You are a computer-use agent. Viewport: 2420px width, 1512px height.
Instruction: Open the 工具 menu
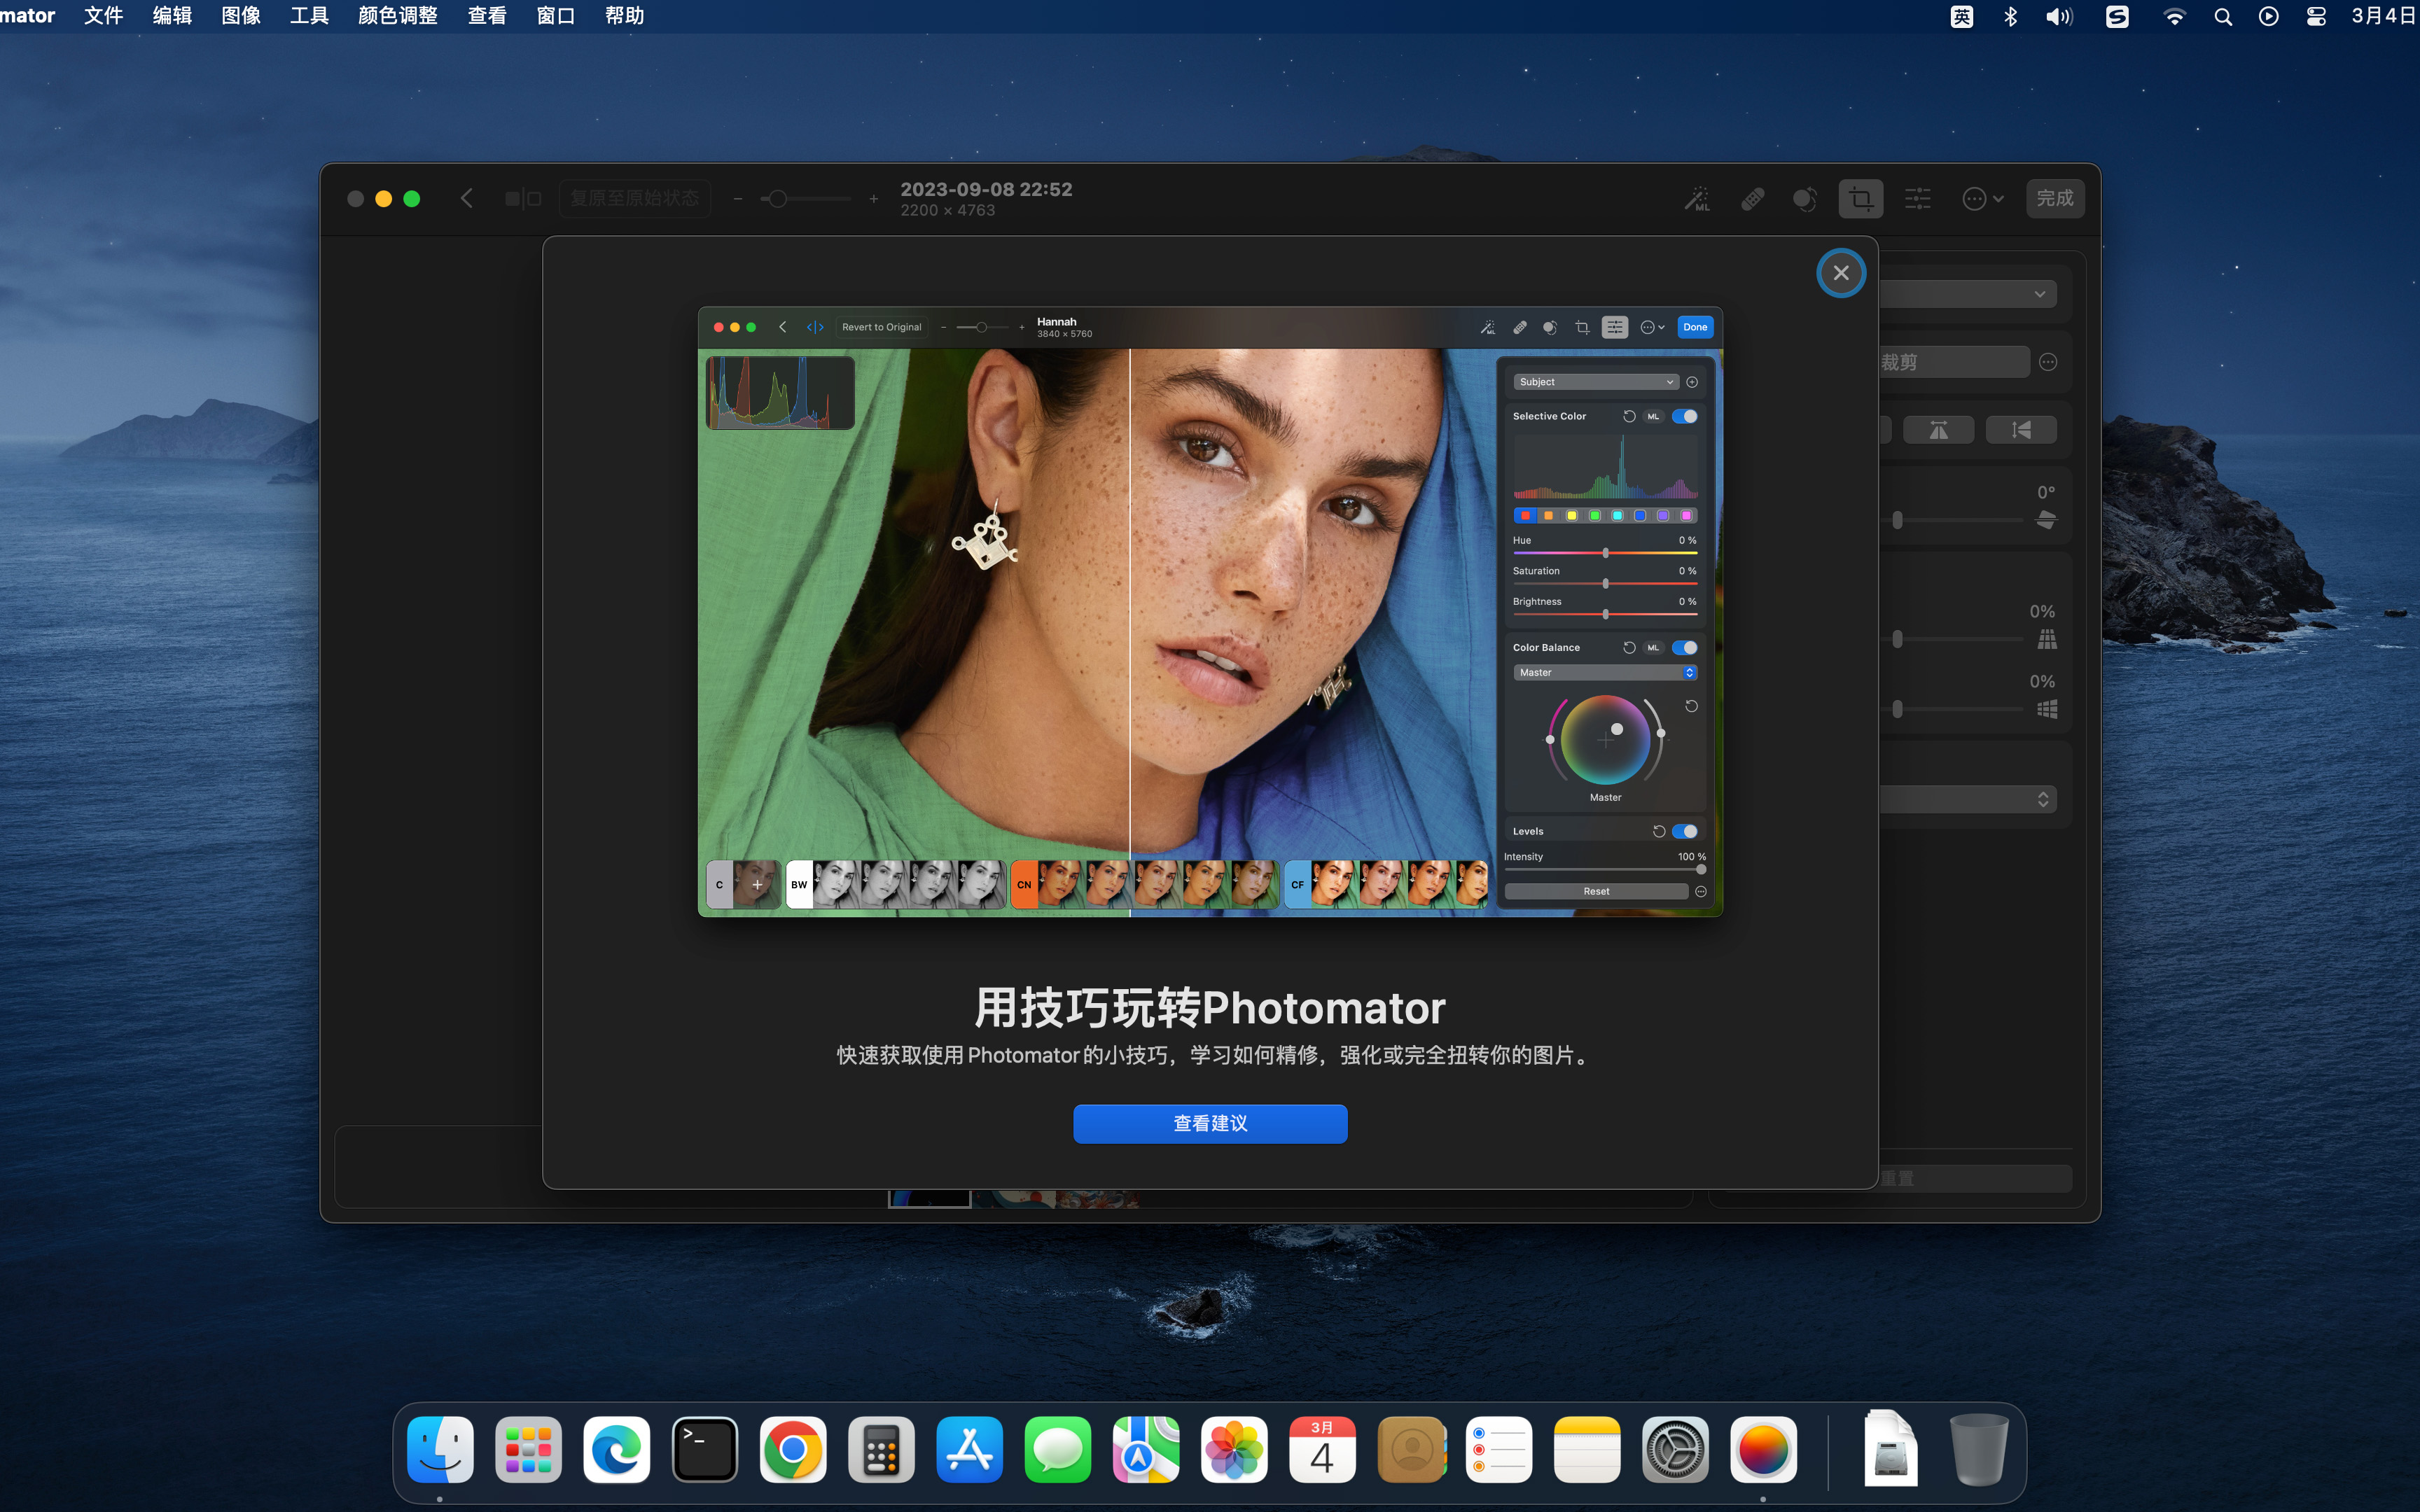(309, 16)
